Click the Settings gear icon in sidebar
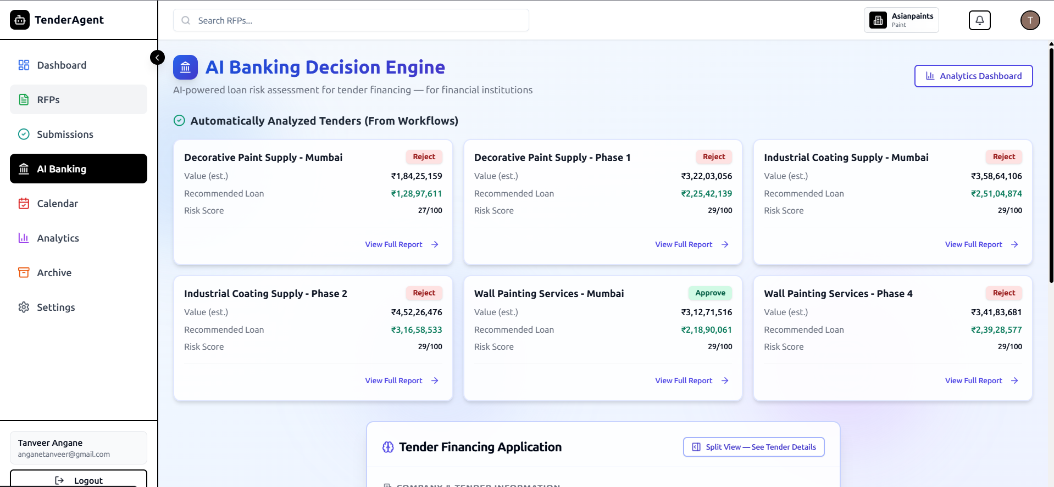The width and height of the screenshot is (1054, 487). click(x=24, y=307)
